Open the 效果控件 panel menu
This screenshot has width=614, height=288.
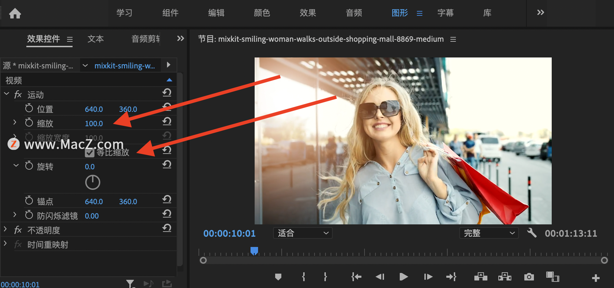click(x=70, y=39)
